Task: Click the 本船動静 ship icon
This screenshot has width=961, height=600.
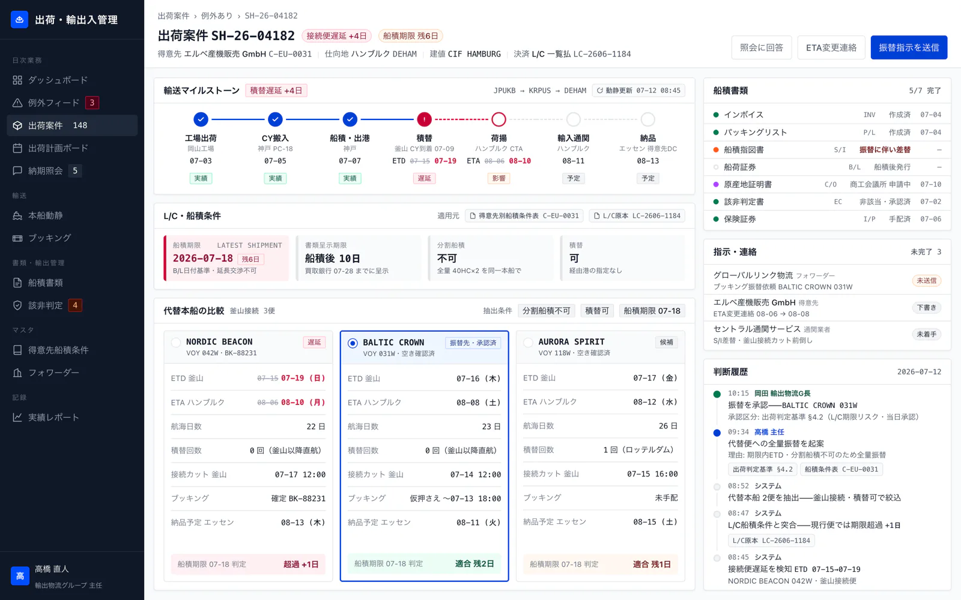Action: [17, 215]
